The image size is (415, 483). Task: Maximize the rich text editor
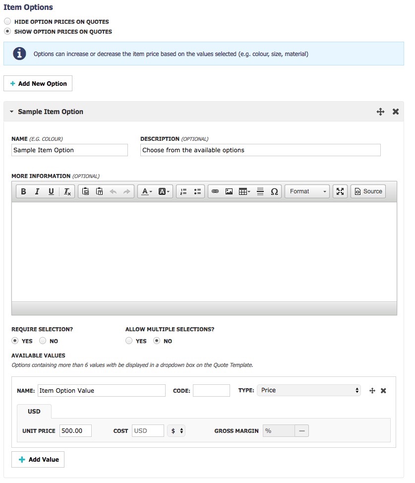[x=340, y=191]
